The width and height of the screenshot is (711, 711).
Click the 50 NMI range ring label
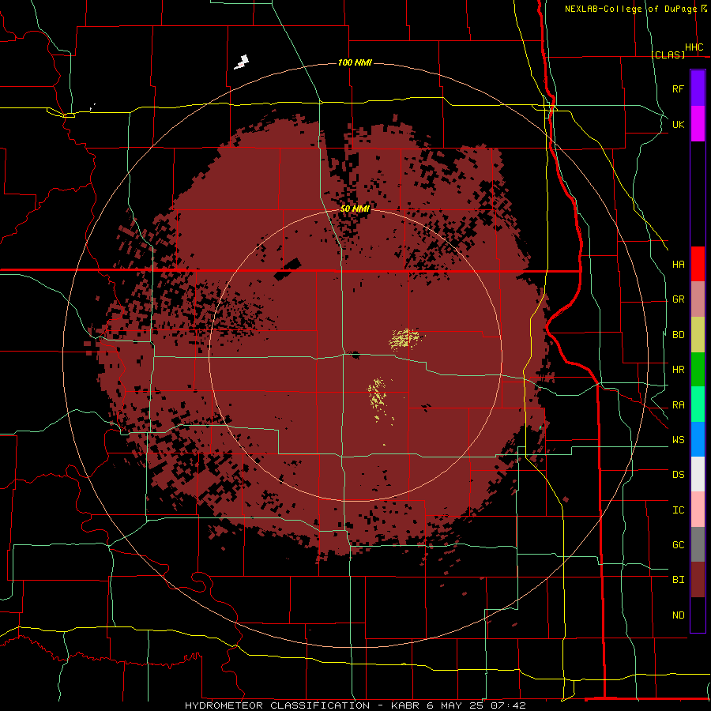[x=355, y=209]
